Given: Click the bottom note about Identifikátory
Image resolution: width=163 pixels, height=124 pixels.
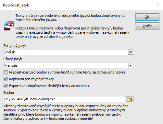Looking at the screenshot, I should click(66, 112).
